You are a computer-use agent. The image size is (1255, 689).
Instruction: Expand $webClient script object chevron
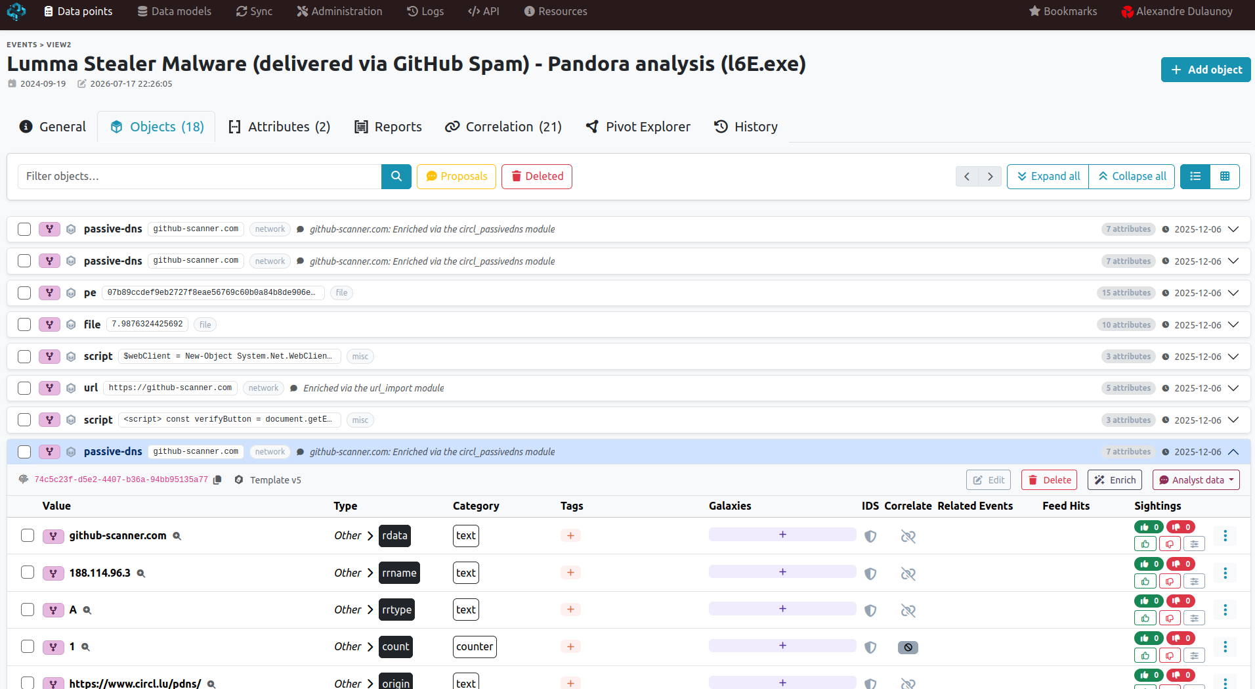click(1233, 357)
